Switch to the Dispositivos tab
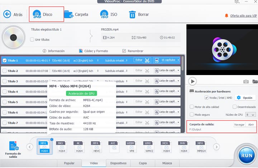The width and height of the screenshot is (258, 168). [118, 163]
